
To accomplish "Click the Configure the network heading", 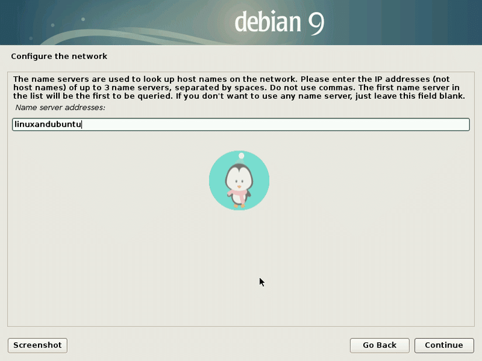I will (59, 56).
